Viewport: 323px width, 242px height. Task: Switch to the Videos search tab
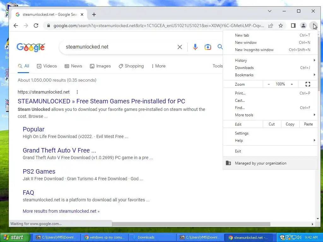[47, 66]
